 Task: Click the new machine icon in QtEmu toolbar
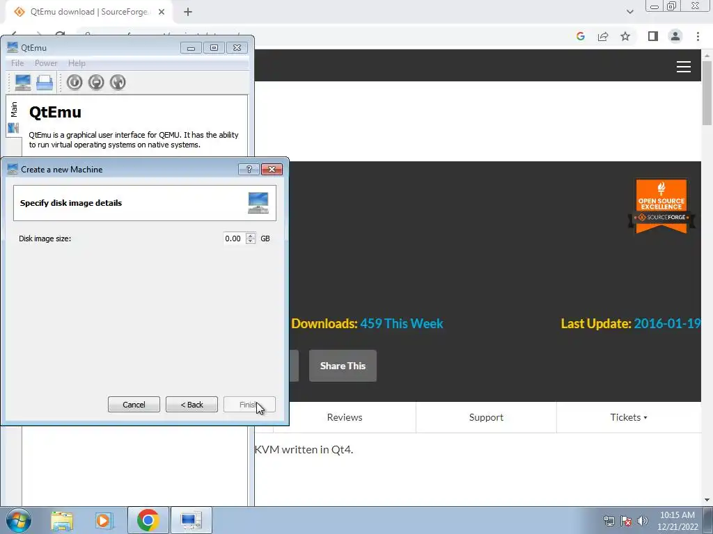tap(23, 83)
